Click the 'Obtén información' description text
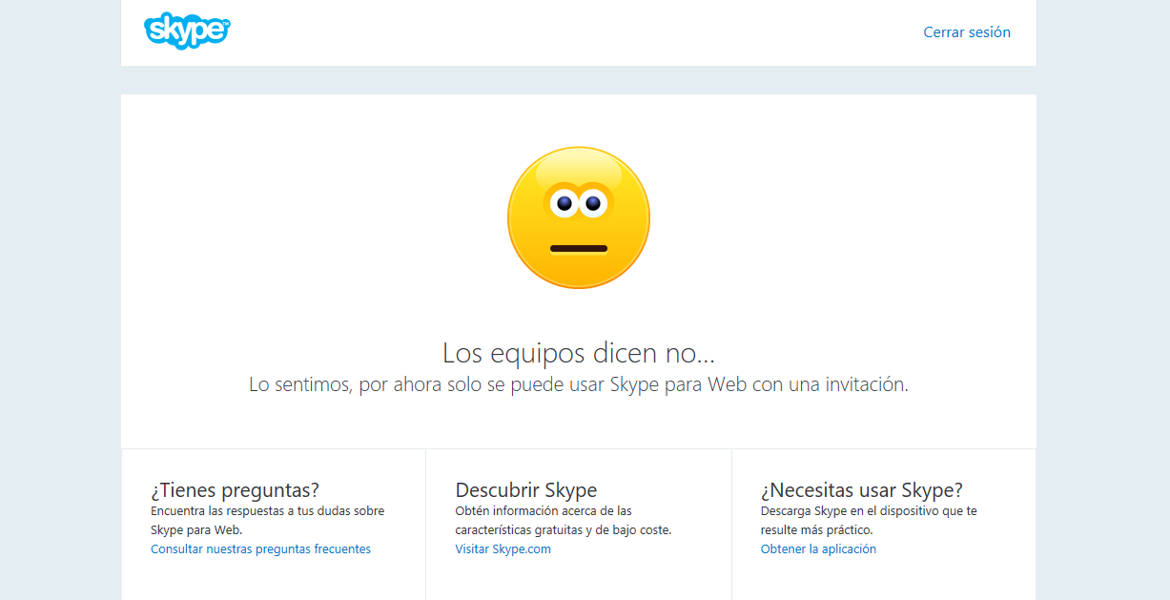The image size is (1170, 600). 563,520
